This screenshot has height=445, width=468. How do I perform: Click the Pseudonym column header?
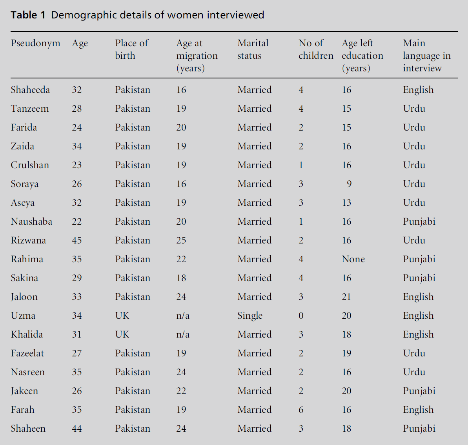click(x=35, y=43)
